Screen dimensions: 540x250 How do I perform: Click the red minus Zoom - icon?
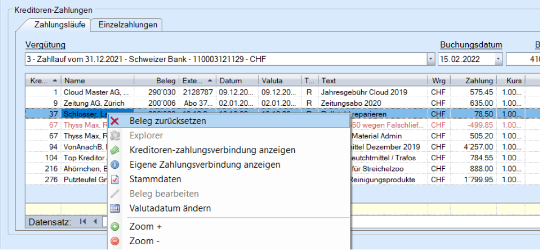pos(115,241)
